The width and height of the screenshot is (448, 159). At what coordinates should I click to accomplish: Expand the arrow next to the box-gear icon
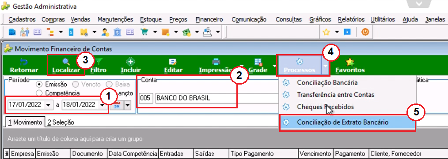pyautogui.click(x=95, y=32)
